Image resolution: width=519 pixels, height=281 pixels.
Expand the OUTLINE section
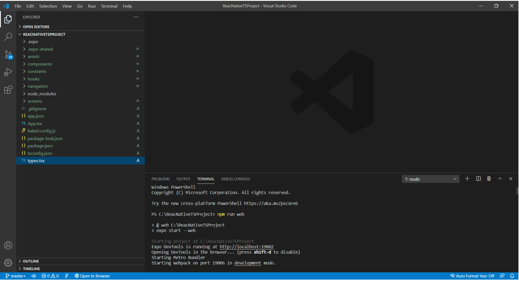point(31,261)
